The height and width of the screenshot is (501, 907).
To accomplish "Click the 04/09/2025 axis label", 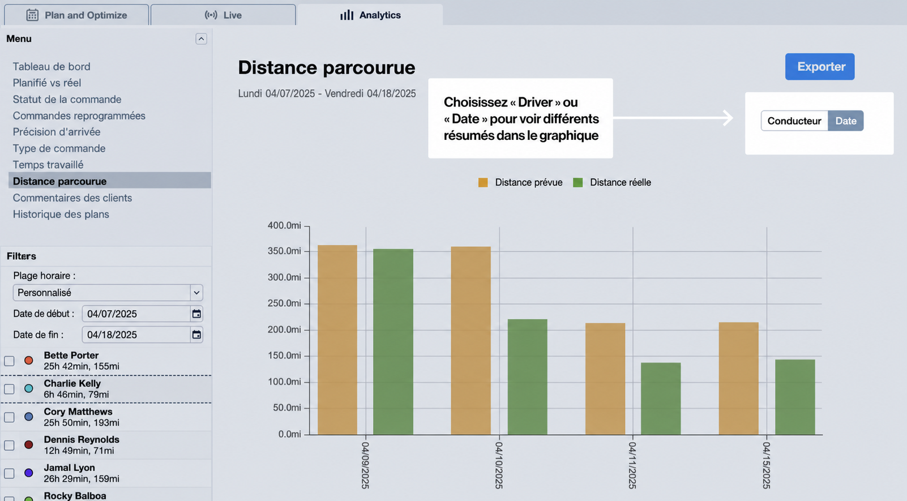I will click(365, 465).
